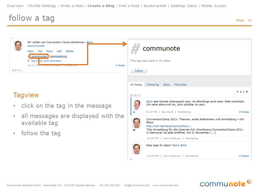Click Marketing topic in the 12:59 PM note
Viewport: 259px width, 194px height.
tap(192, 138)
